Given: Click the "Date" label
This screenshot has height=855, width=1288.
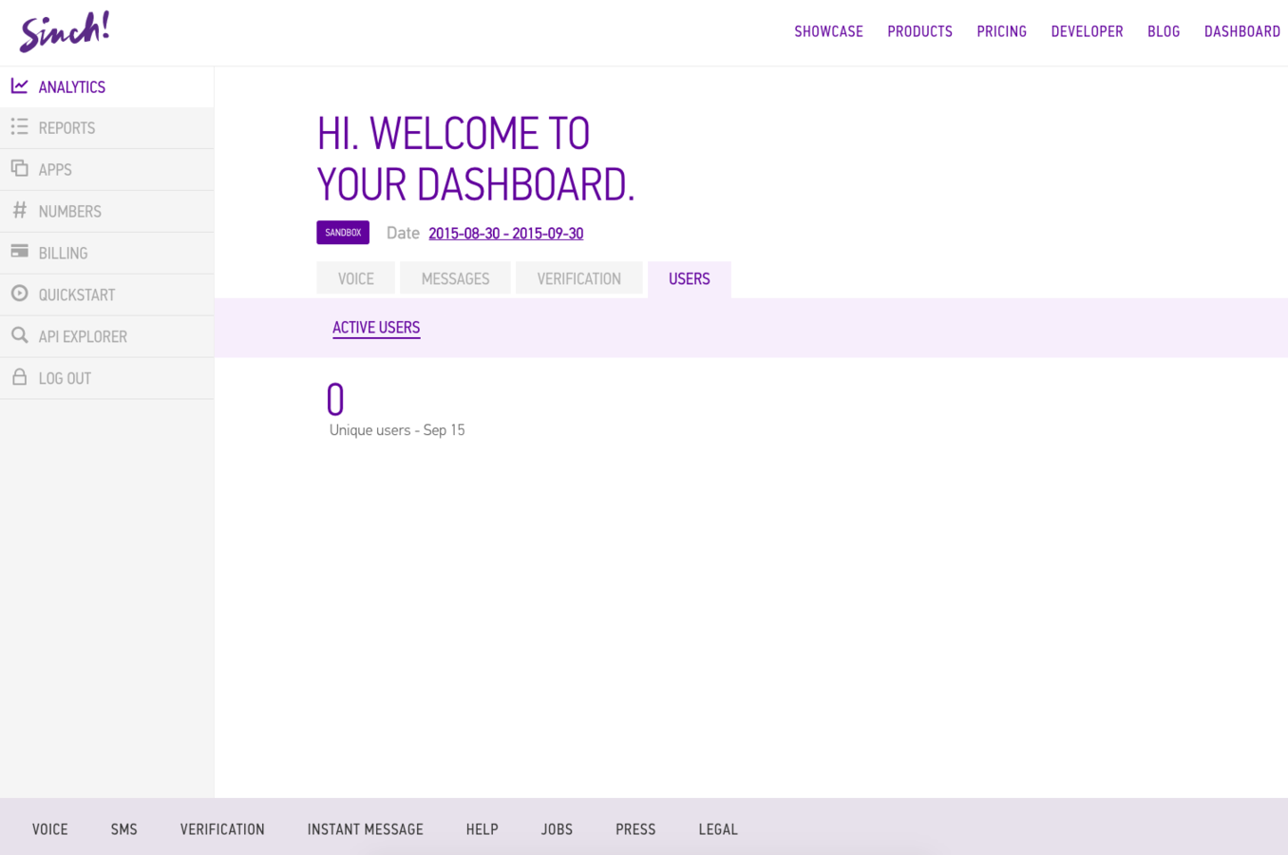Looking at the screenshot, I should (x=403, y=233).
